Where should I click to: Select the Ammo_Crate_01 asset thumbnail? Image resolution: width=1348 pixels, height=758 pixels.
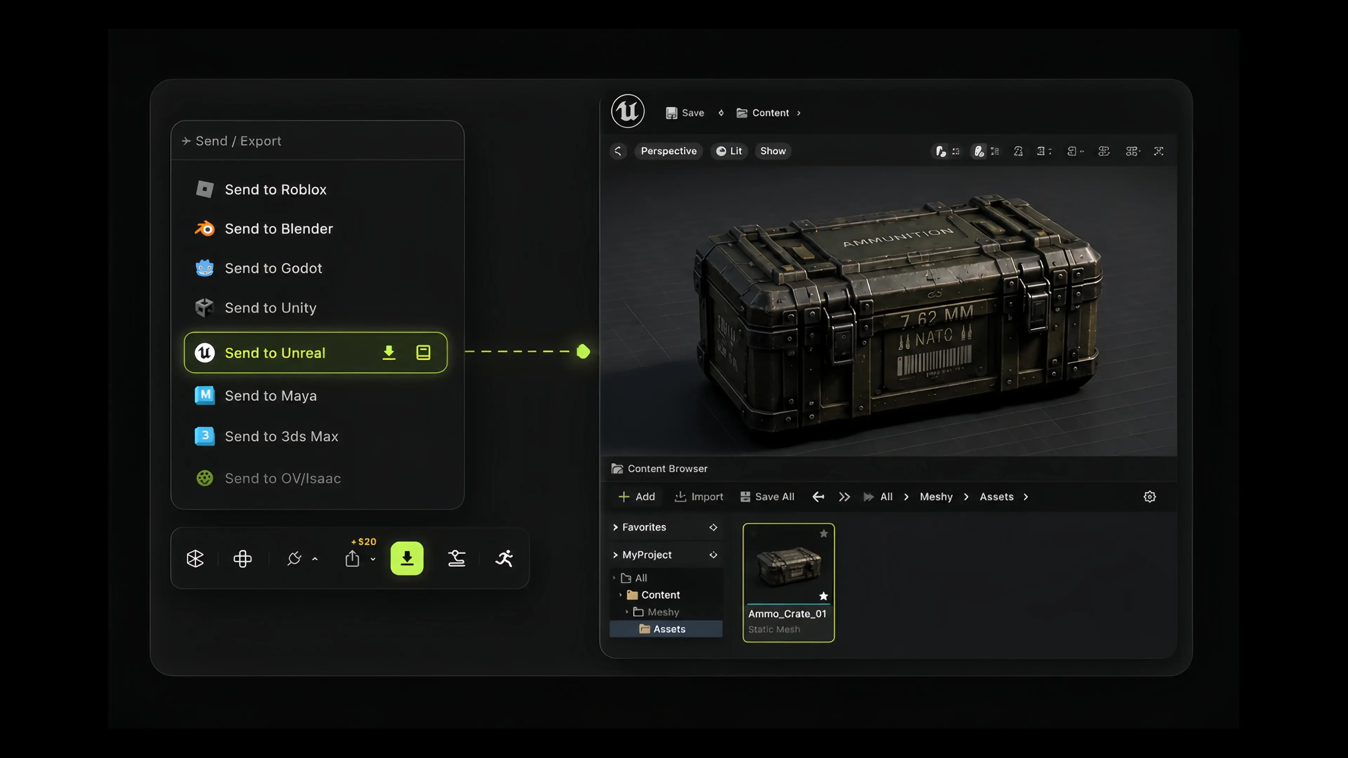click(788, 582)
